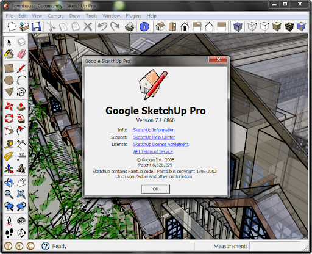The width and height of the screenshot is (312, 254).
Task: Click the Measurements input box
Action: [x=275, y=246]
